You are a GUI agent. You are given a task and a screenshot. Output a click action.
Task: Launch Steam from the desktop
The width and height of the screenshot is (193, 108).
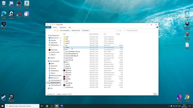coord(4,98)
